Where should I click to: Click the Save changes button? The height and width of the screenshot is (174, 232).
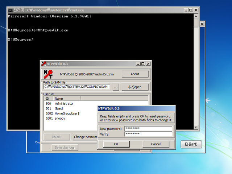pyautogui.click(x=65, y=148)
